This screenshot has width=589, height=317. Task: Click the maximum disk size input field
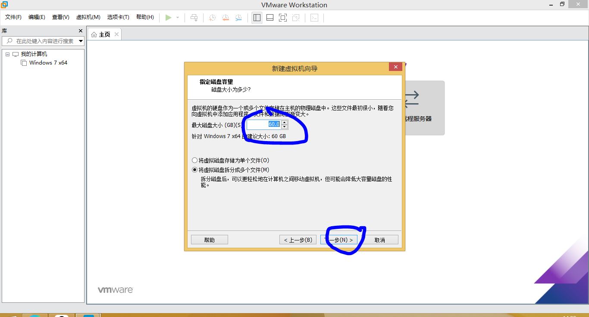click(263, 124)
